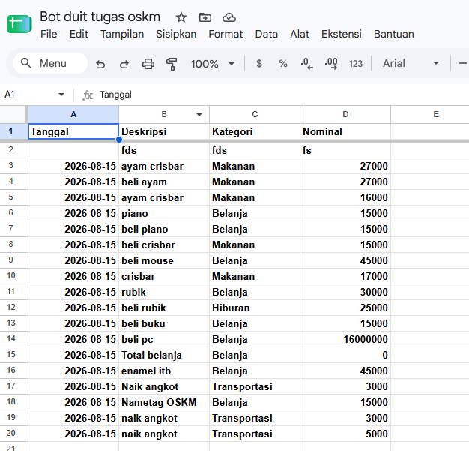
Task: Decrease decimal places icon
Action: [306, 64]
